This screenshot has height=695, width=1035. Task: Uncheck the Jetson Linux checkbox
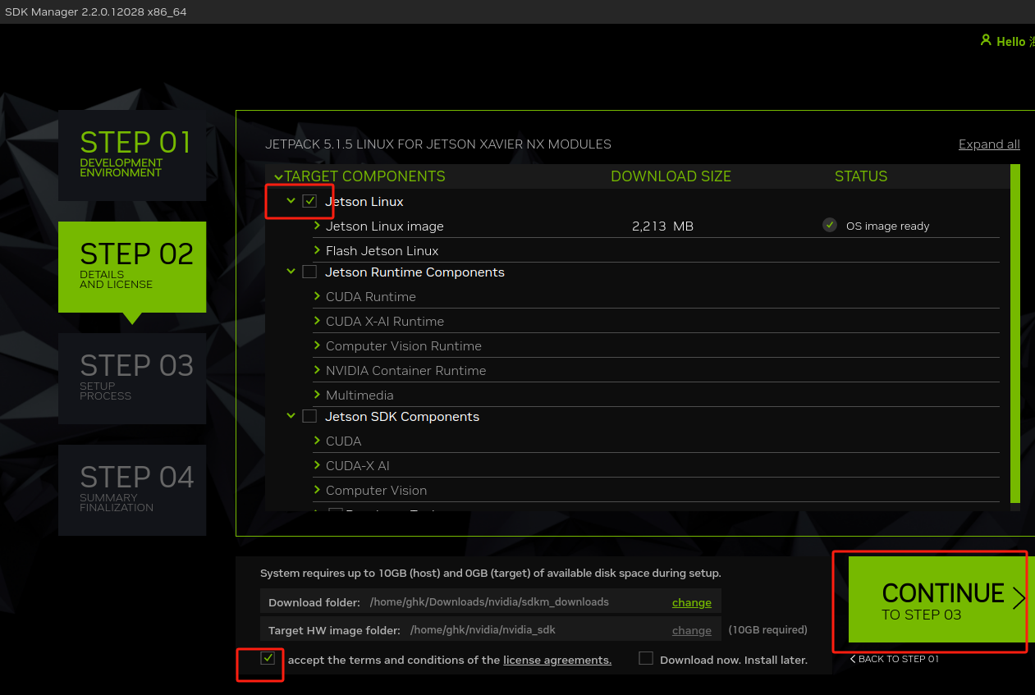[x=309, y=201]
